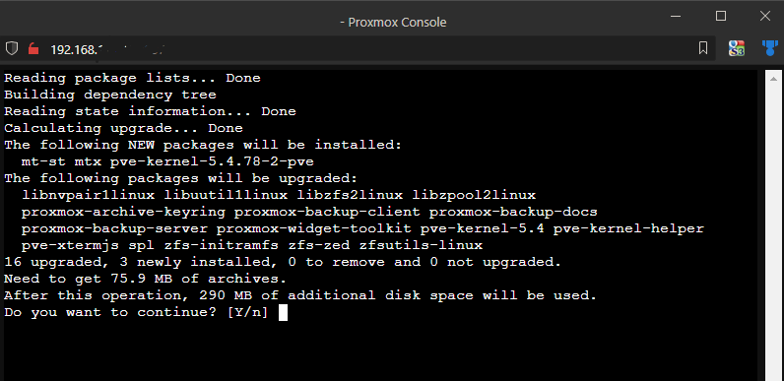Click the terminal cursor after [Y/n]
The height and width of the screenshot is (381, 784).
pos(283,312)
